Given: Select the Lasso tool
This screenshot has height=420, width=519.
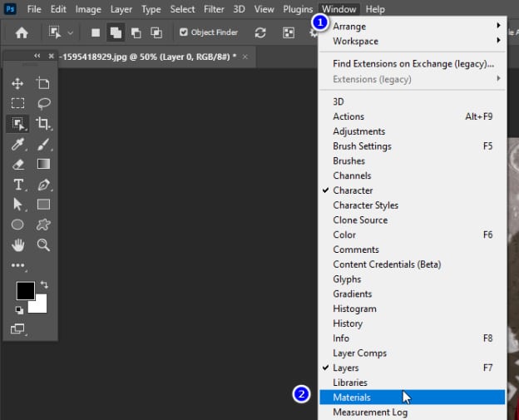Looking at the screenshot, I should (x=43, y=104).
